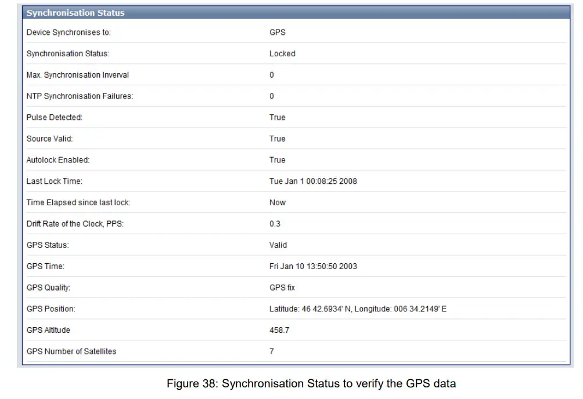583x399 pixels.
Task: Select the drift rate value 0.3
Action: coord(275,224)
